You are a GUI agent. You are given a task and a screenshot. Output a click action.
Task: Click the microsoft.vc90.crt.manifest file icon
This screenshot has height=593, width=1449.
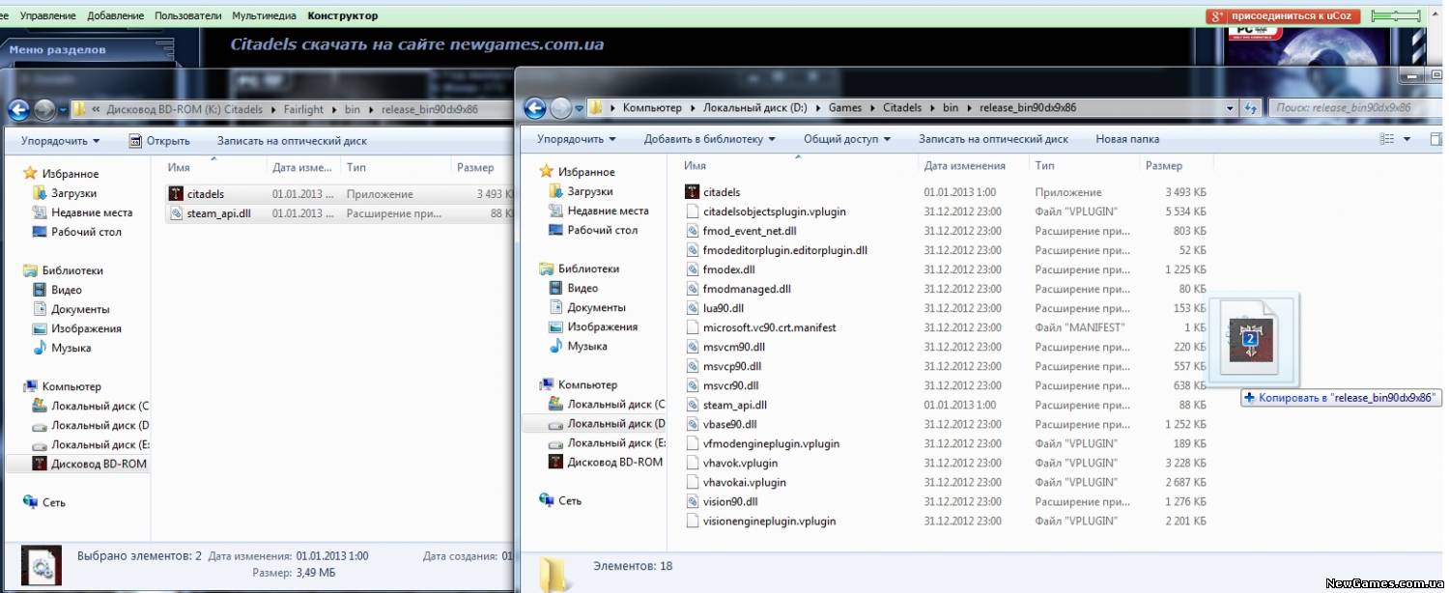point(693,327)
